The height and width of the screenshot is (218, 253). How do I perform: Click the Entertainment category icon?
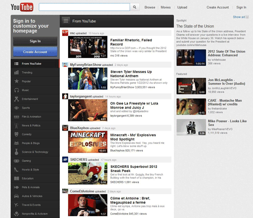click(x=17, y=99)
